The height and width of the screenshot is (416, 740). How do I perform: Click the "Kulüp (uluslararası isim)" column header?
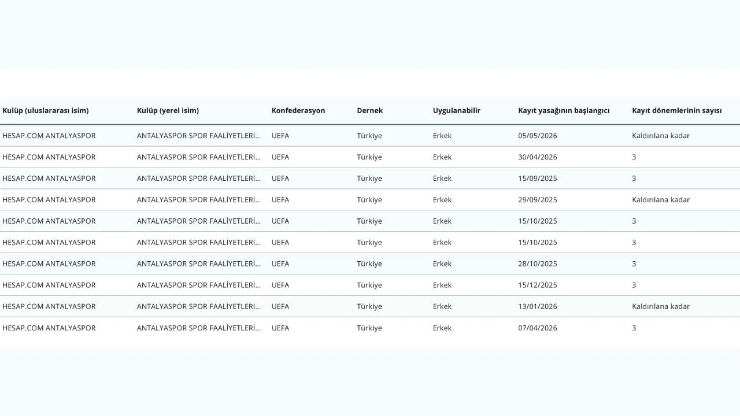pyautogui.click(x=46, y=110)
